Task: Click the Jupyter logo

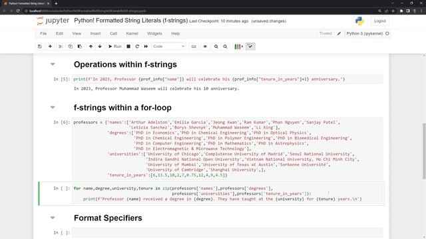Action: click(x=53, y=21)
